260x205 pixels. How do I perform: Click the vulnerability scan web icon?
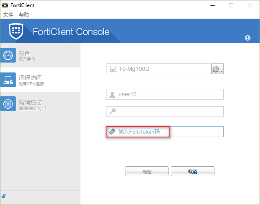coord(8,104)
